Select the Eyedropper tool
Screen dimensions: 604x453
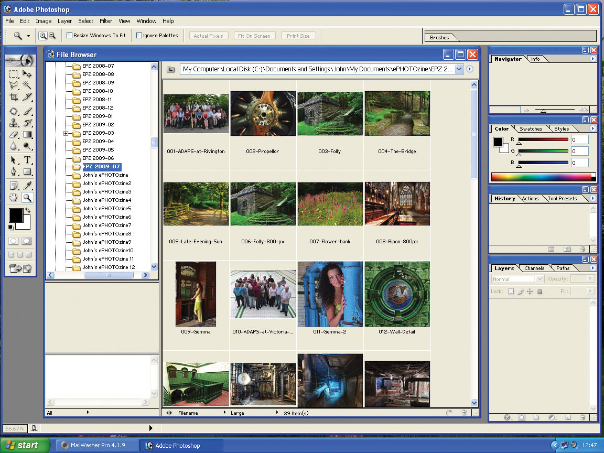pos(27,185)
